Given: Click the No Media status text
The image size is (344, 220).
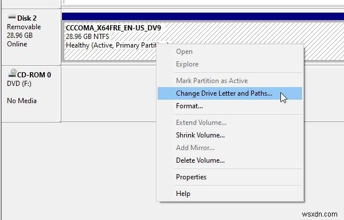Looking at the screenshot, I should 22,101.
